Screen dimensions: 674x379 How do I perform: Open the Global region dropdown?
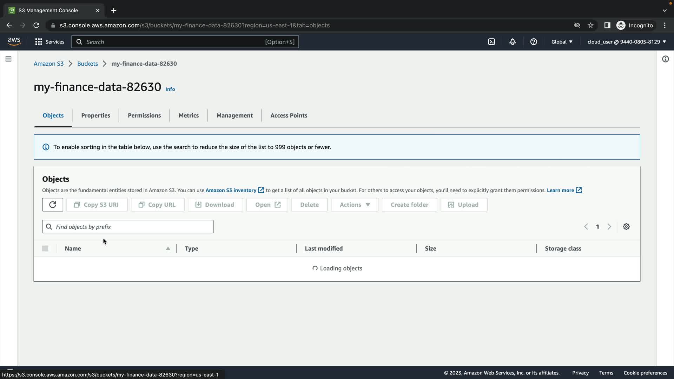click(x=562, y=42)
